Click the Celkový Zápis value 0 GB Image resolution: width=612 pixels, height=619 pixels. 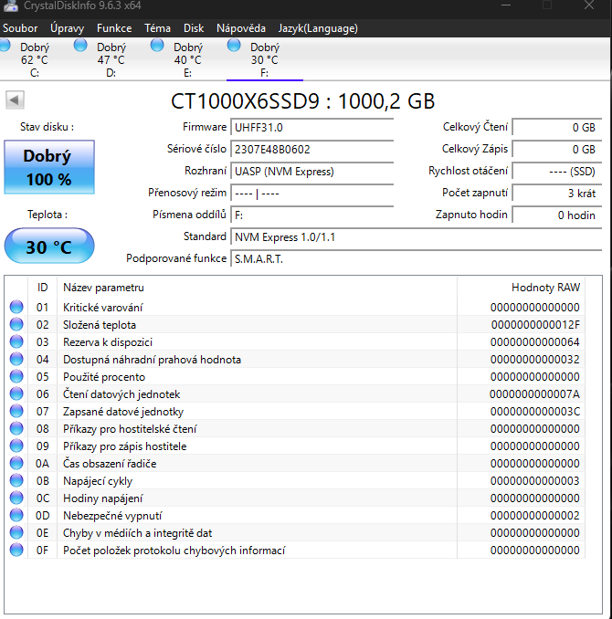click(x=557, y=150)
